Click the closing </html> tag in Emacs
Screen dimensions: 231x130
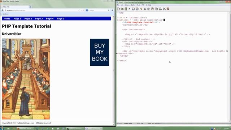point(122,61)
